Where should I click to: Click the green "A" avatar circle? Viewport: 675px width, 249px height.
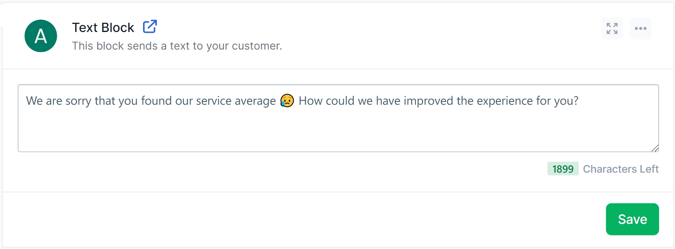tap(41, 36)
